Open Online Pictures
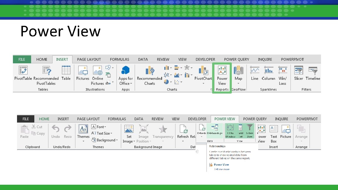338x190 pixels. 97,76
